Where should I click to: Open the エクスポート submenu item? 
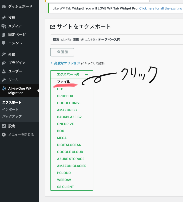[x=12, y=102]
